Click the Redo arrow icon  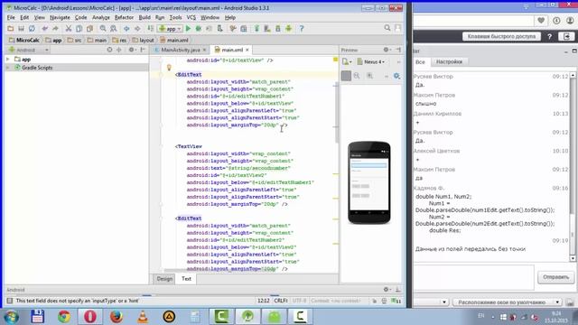[55, 28]
